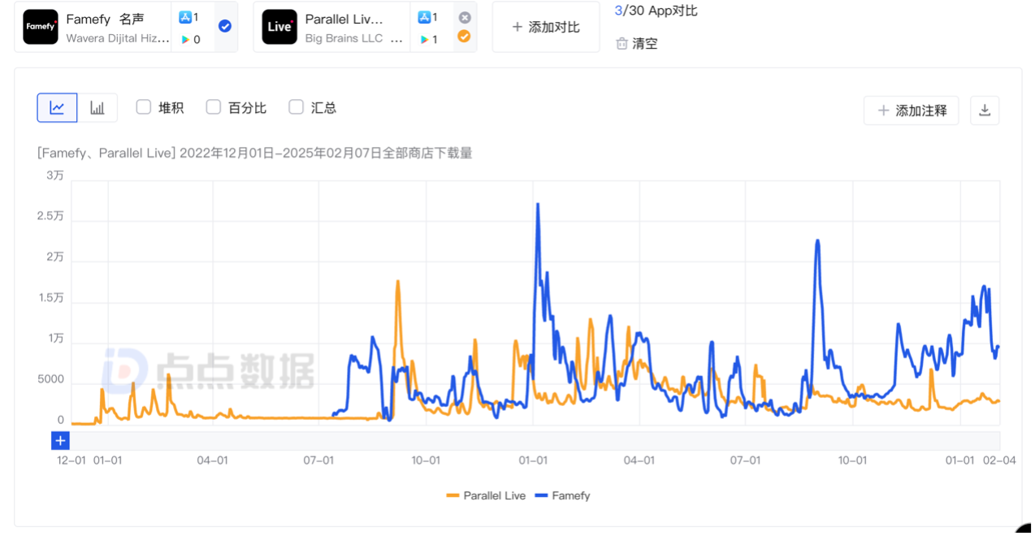Screen dimensions: 1035x536
Task: Toggle Parallel Live orange checkmark
Action: [x=466, y=36]
